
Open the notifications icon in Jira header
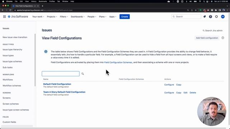click(x=204, y=17)
